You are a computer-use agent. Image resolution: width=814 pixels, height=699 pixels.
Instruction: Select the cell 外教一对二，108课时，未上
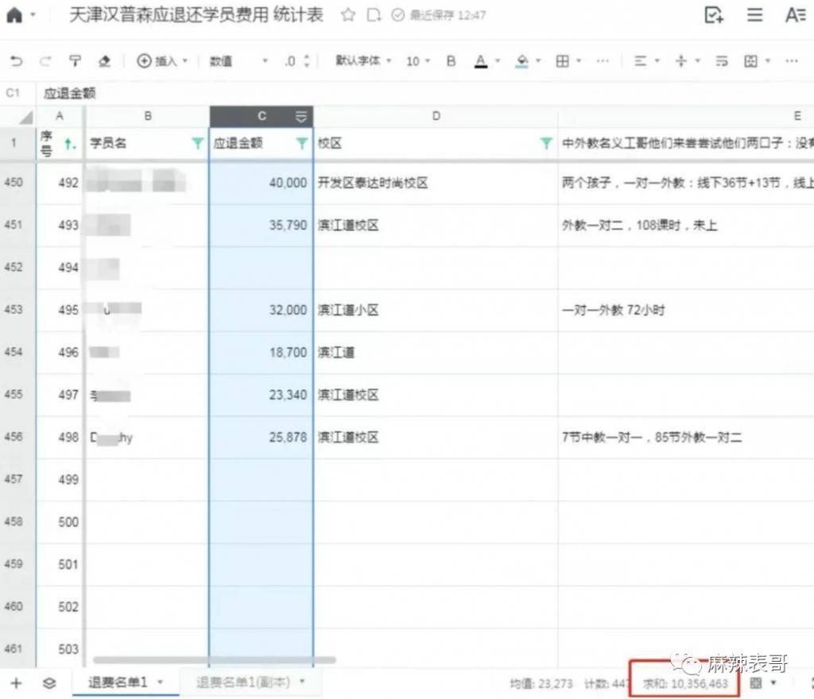(x=686, y=225)
